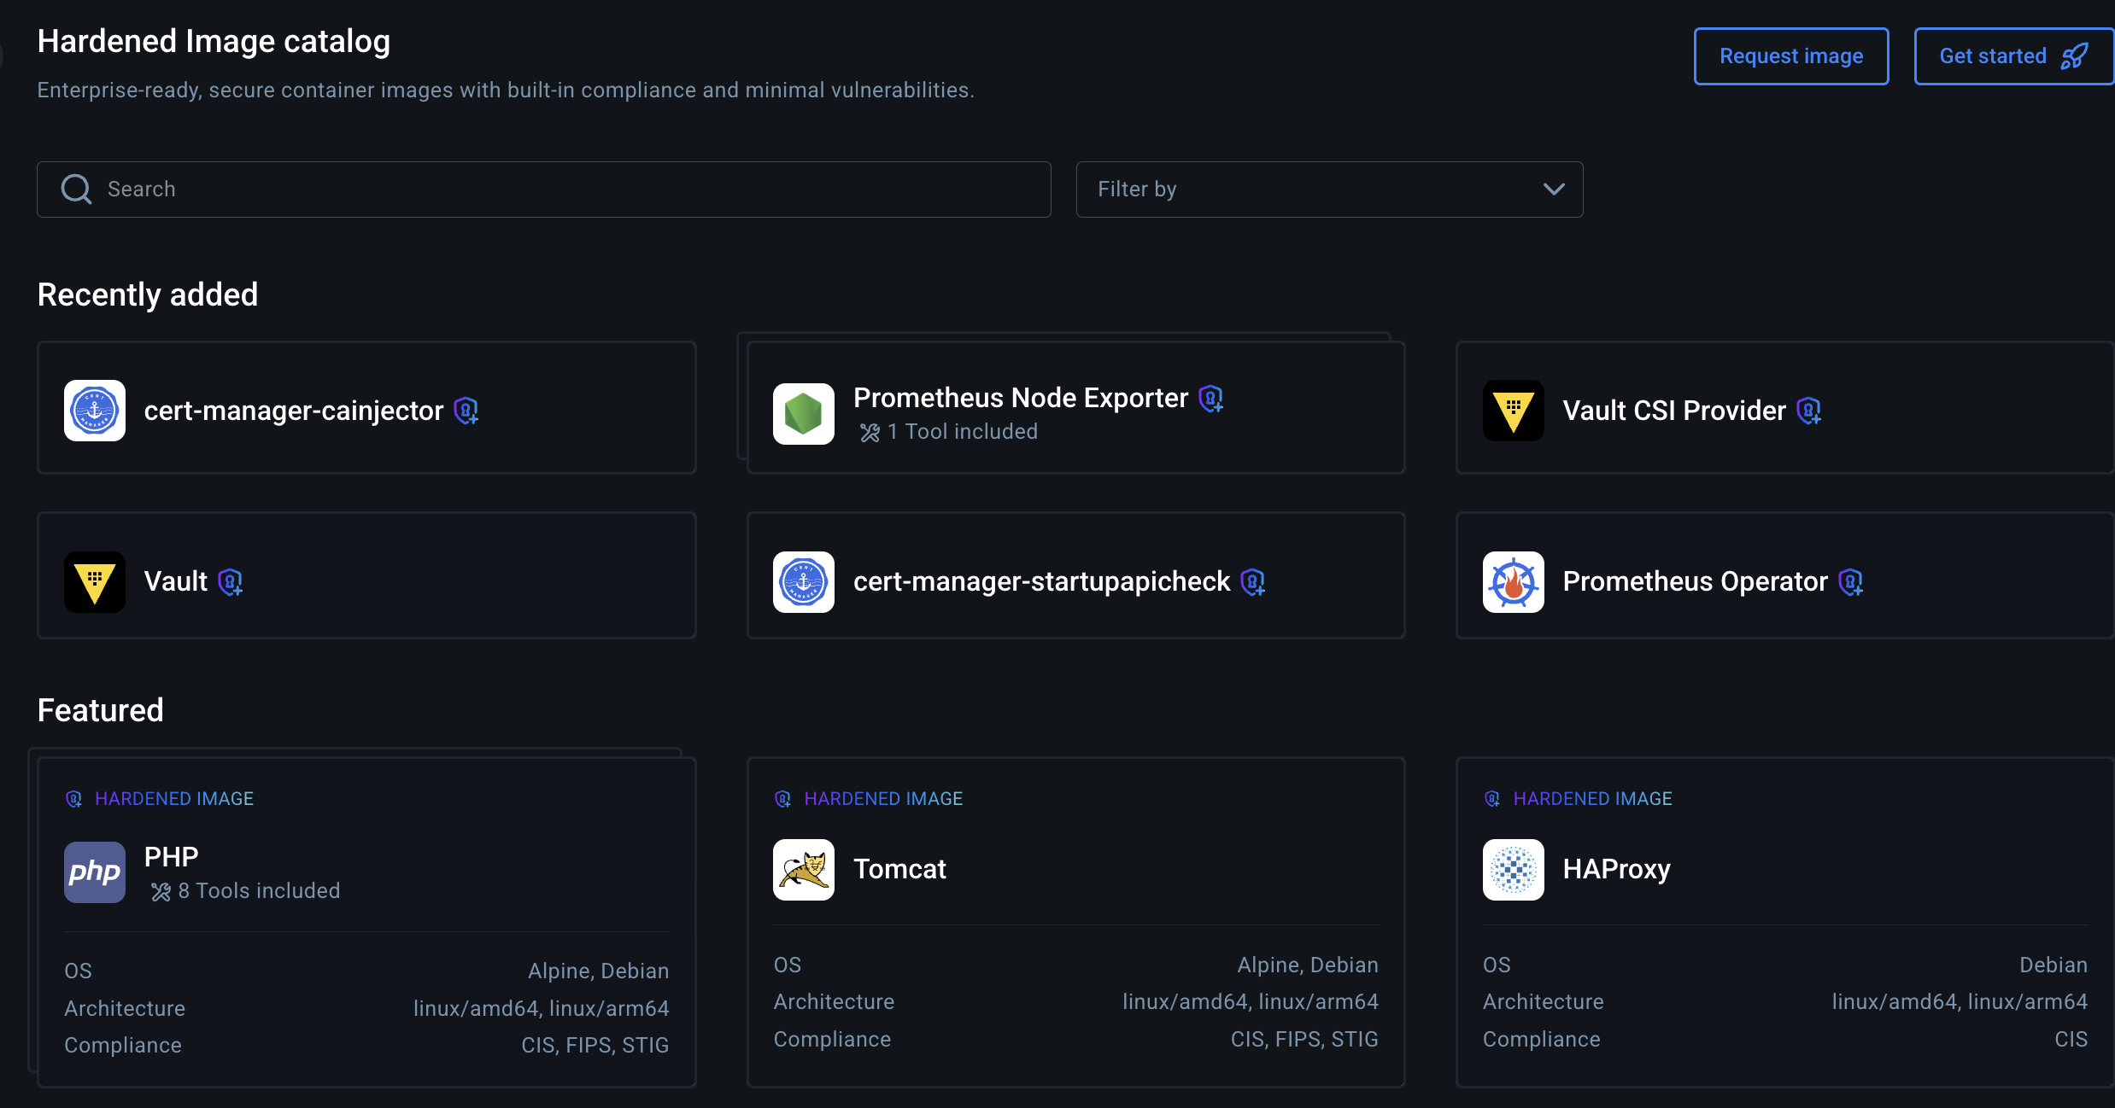The height and width of the screenshot is (1108, 2115).
Task: Open the Vault CSI Provider title link
Action: pos(1673,411)
